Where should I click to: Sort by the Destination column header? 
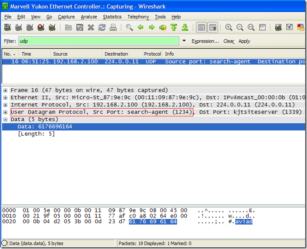pos(123,54)
